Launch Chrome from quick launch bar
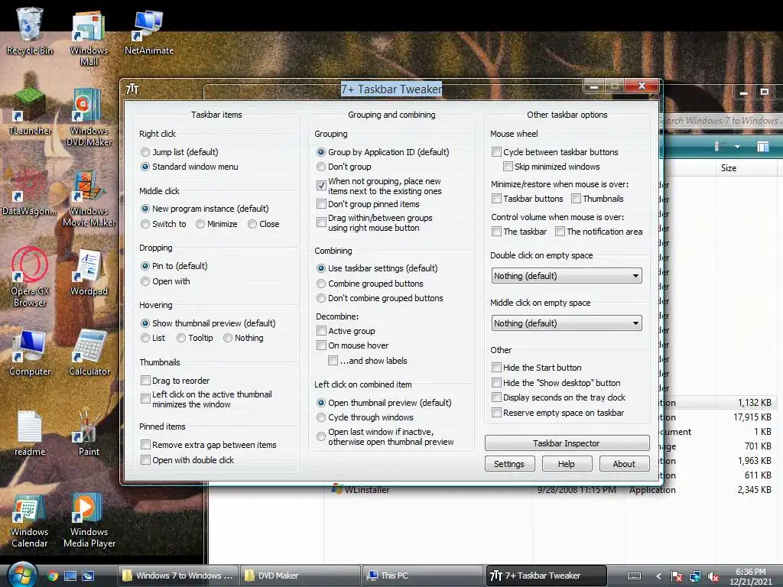 point(53,576)
